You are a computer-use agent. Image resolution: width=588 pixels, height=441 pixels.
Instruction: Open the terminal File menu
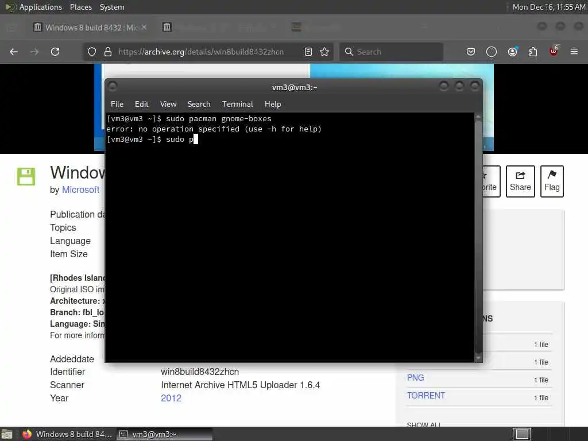click(117, 105)
